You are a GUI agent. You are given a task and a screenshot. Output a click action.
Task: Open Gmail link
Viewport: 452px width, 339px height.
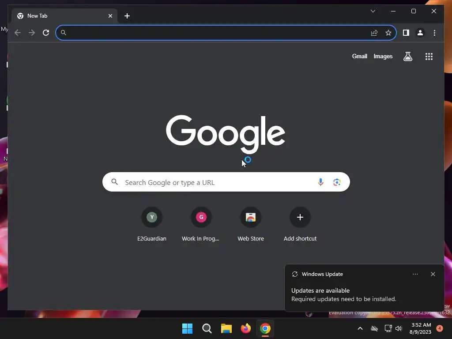pyautogui.click(x=359, y=56)
